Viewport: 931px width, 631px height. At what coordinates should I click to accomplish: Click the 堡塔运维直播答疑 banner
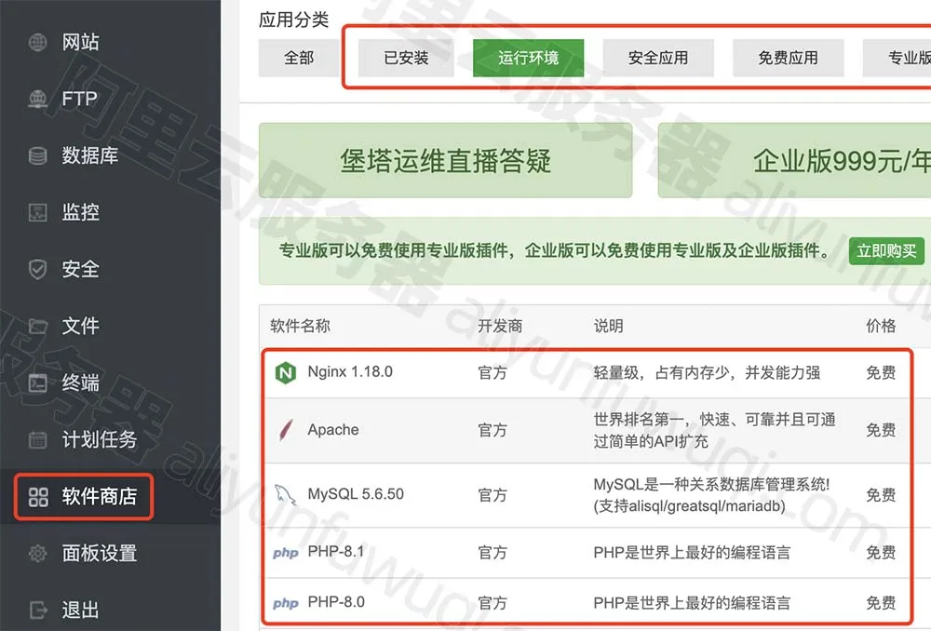446,159
